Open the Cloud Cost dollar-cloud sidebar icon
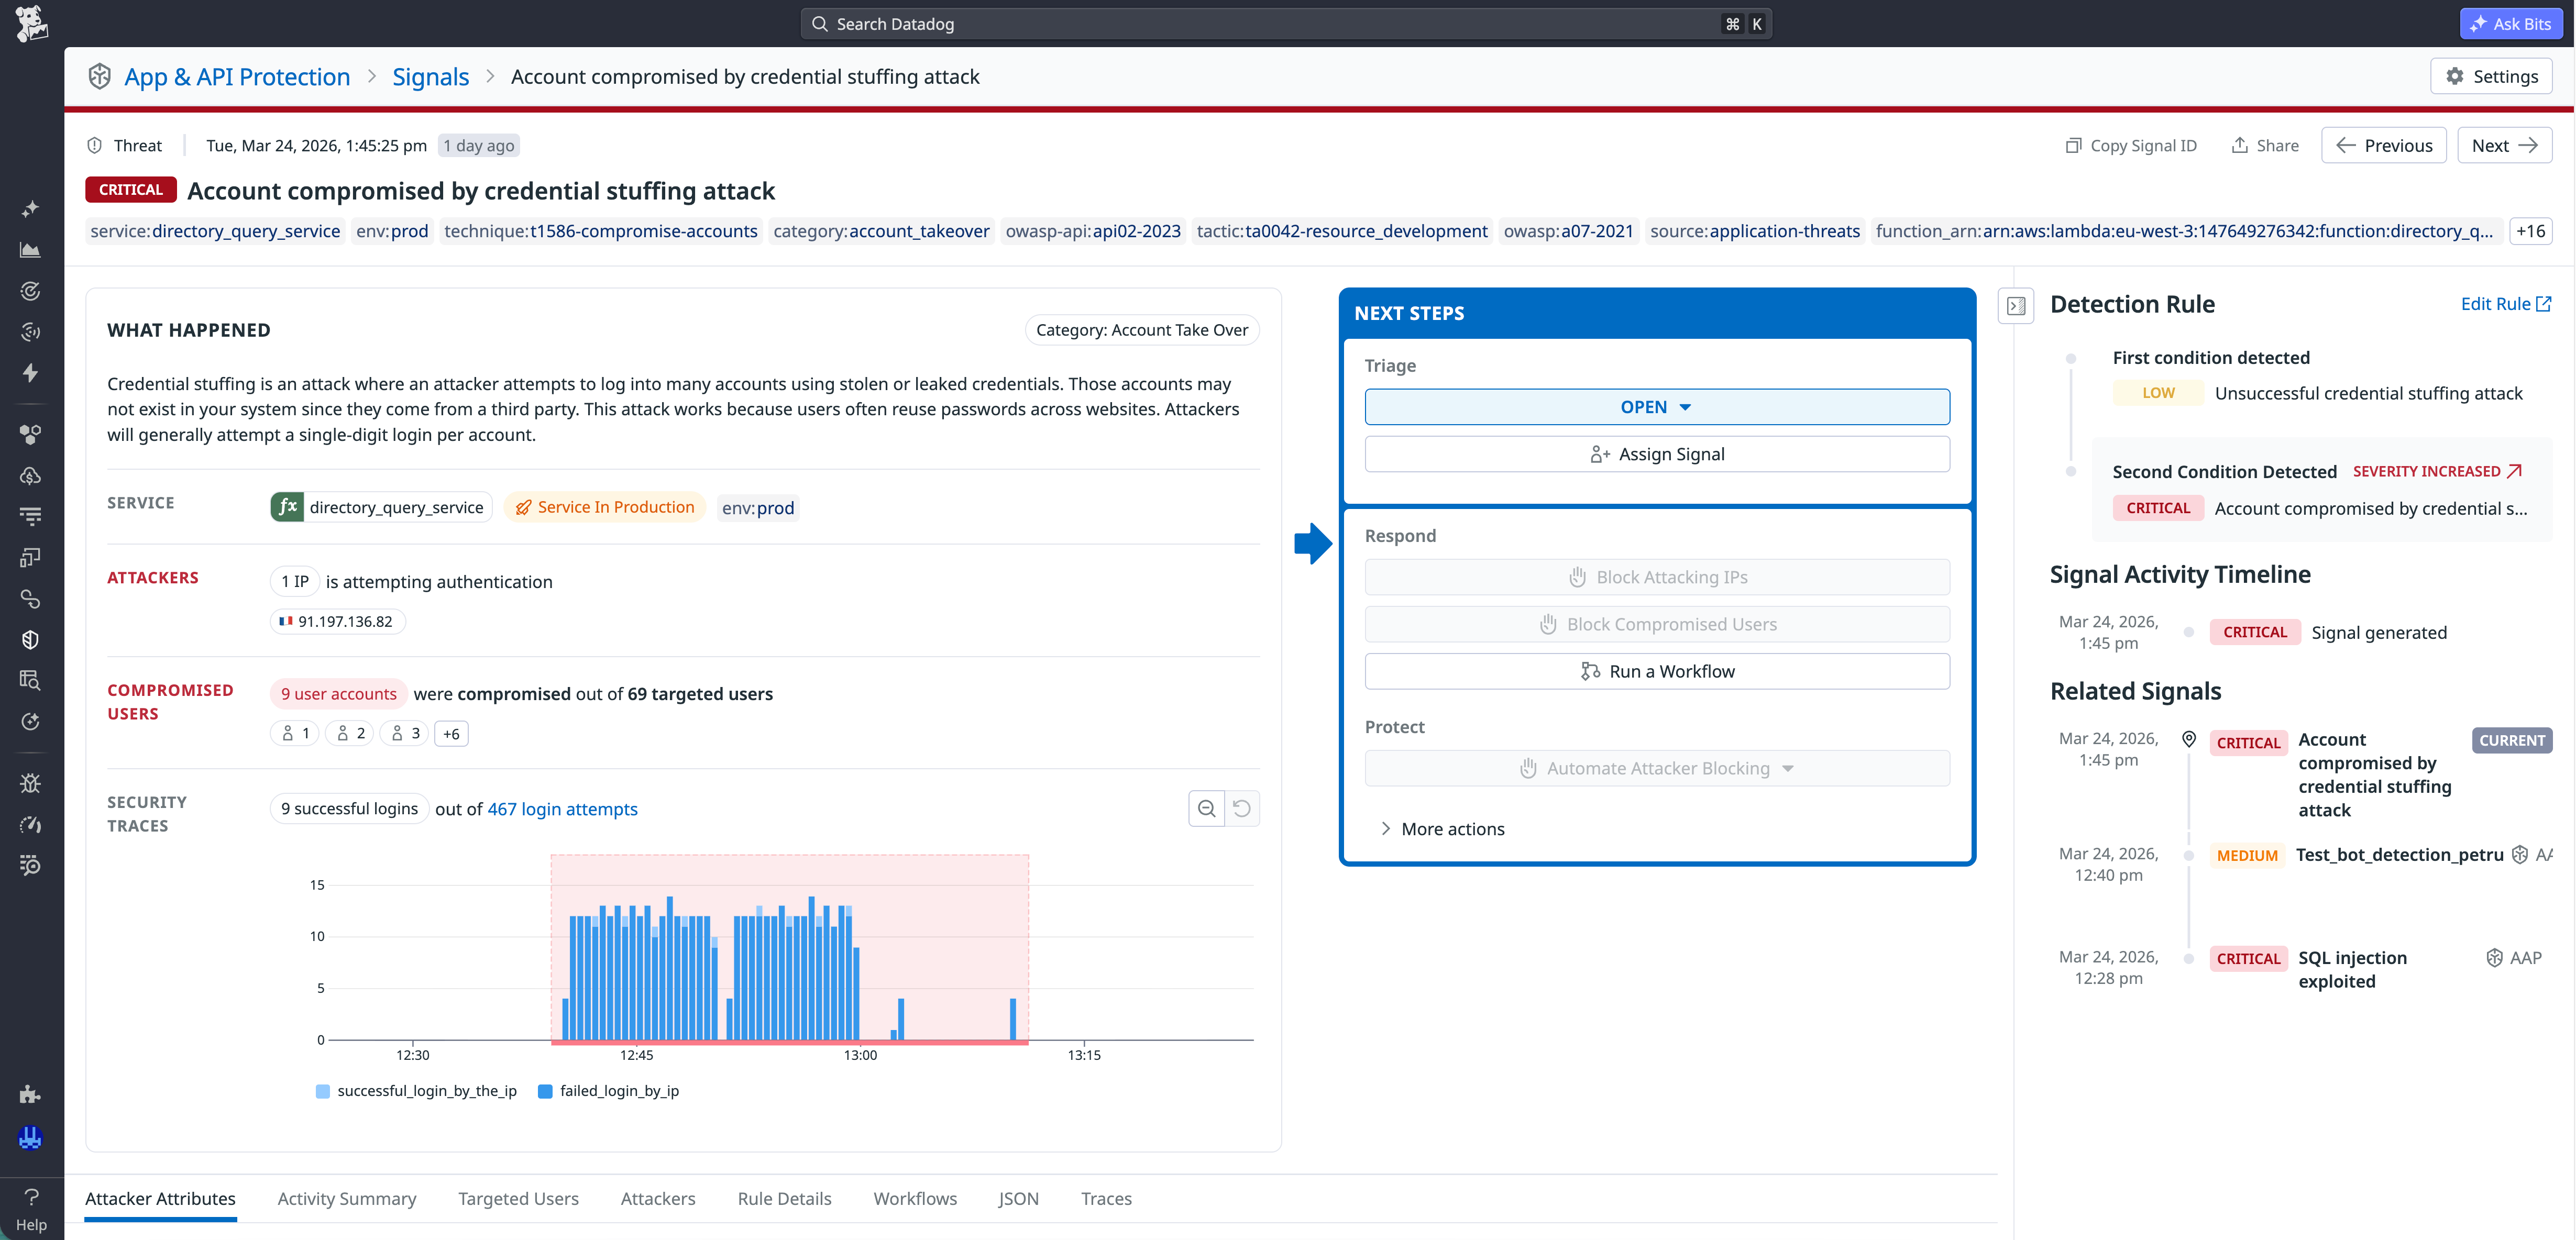Screen dimensions: 2576x1240 tap(30, 475)
